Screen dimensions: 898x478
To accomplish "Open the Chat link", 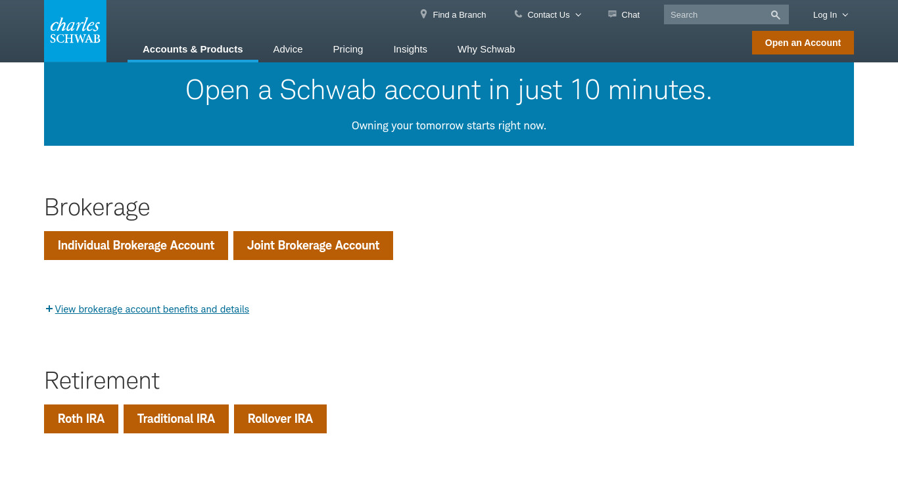I will click(630, 14).
